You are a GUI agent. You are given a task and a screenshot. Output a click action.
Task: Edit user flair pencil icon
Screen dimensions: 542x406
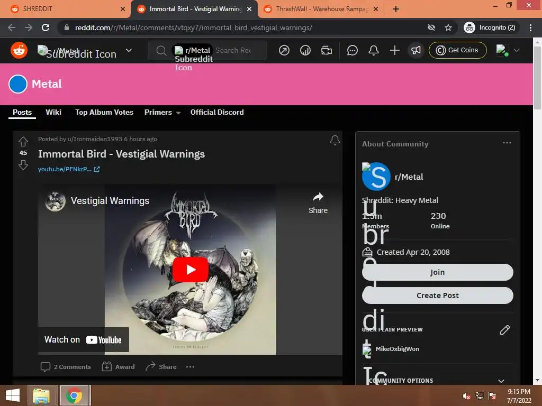coord(504,330)
